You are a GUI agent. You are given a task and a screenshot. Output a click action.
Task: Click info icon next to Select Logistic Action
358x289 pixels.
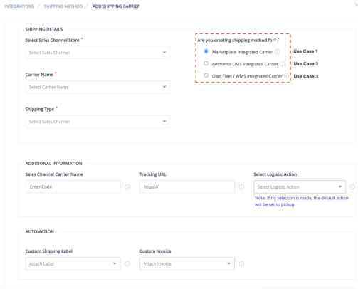(x=352, y=187)
